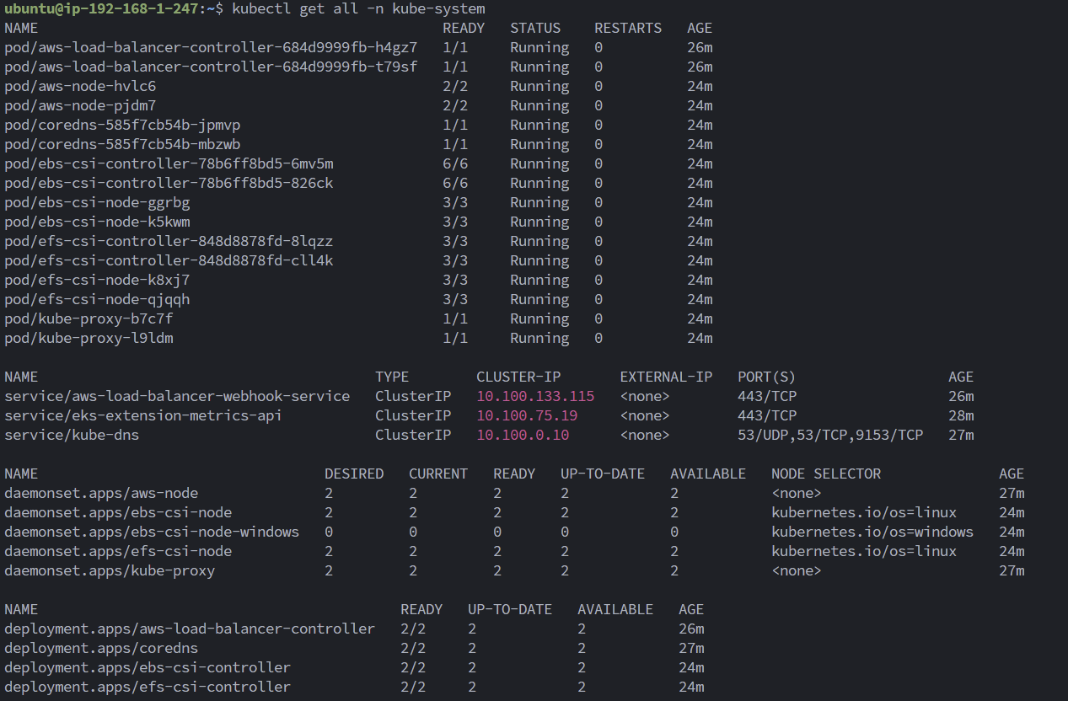Viewport: 1068px width, 701px height.
Task: Select the pod/aws-node-pjdm7 row name
Action: (80, 105)
